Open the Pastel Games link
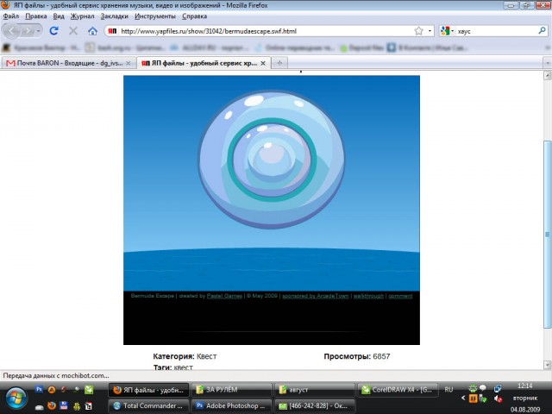 pos(224,296)
